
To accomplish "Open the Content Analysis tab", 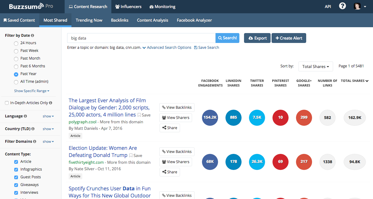I will click(x=152, y=20).
